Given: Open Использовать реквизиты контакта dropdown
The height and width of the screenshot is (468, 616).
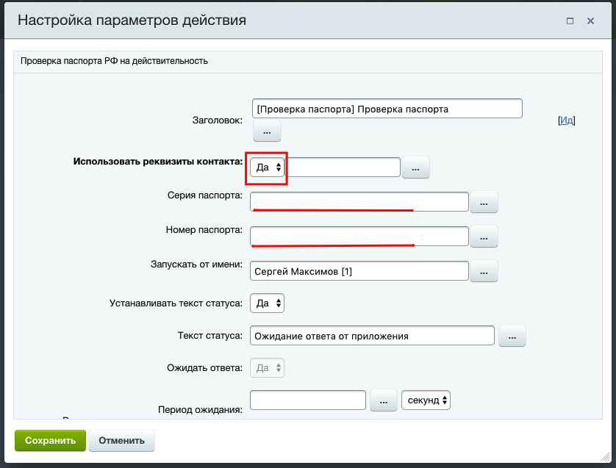Looking at the screenshot, I should [x=268, y=168].
